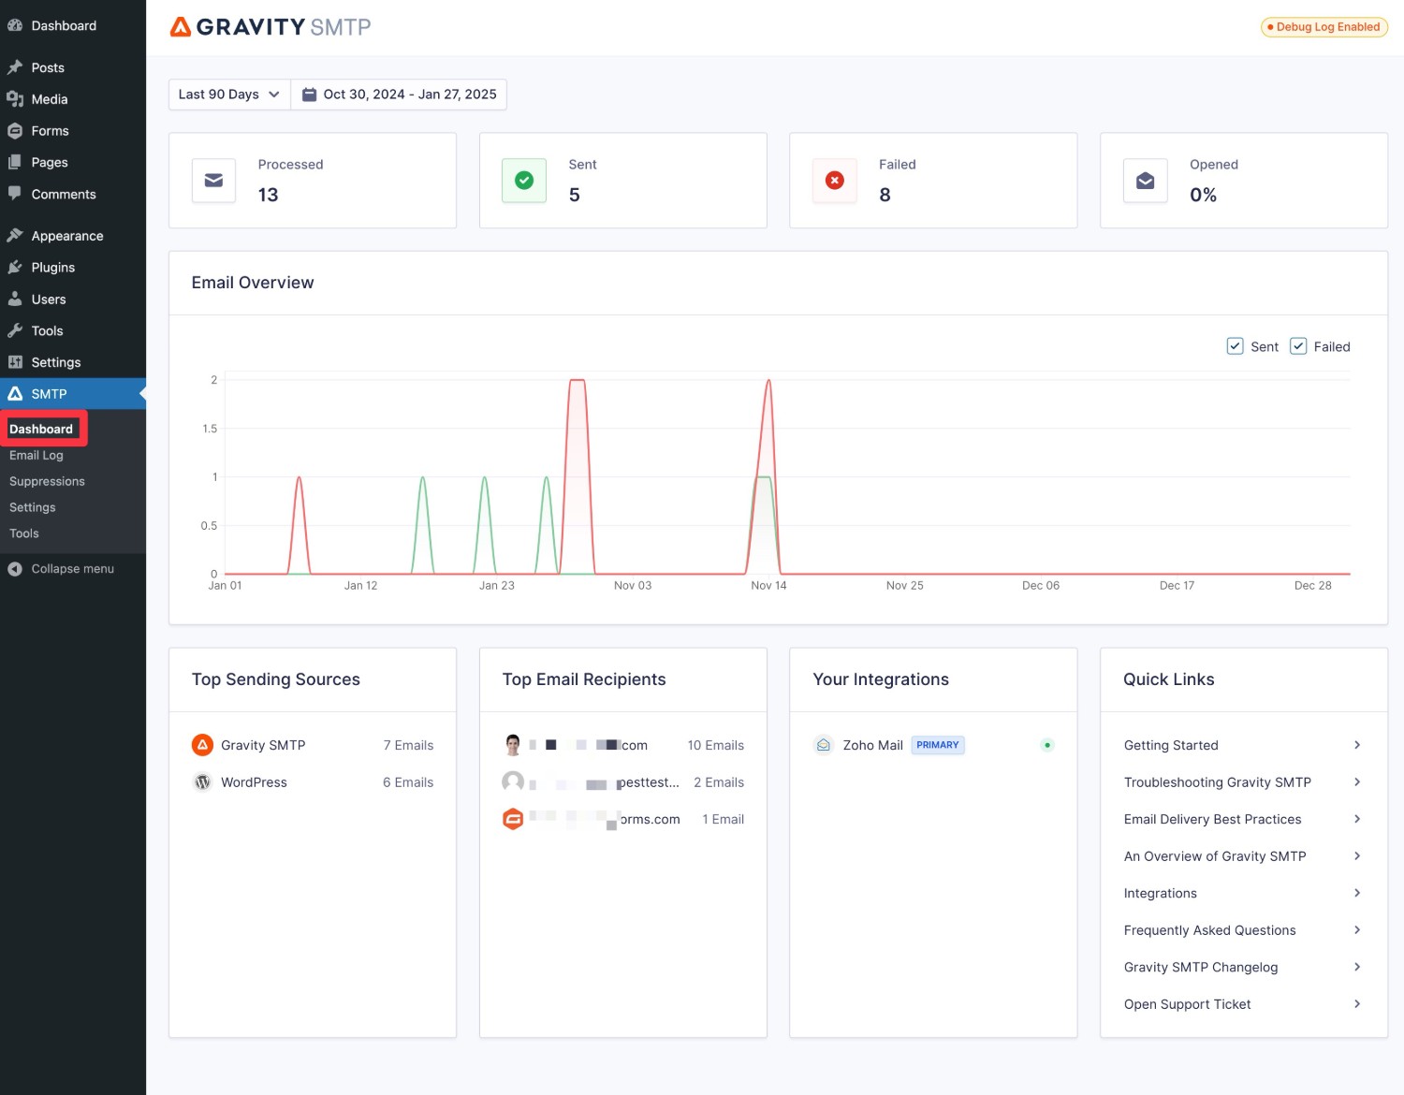1404x1095 pixels.
Task: Click the Opened envelope icon
Action: coord(1146,181)
